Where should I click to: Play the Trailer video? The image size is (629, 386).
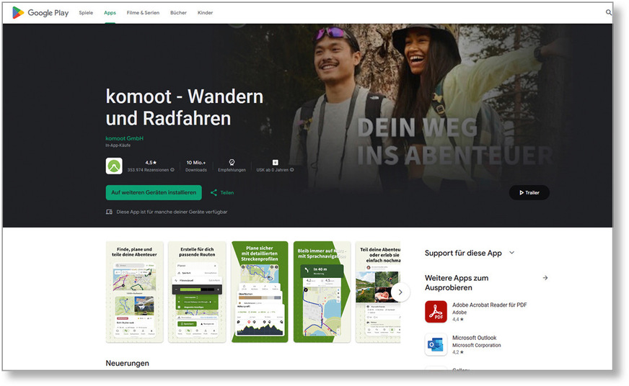coord(529,192)
